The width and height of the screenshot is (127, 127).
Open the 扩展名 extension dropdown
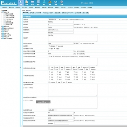77,43
